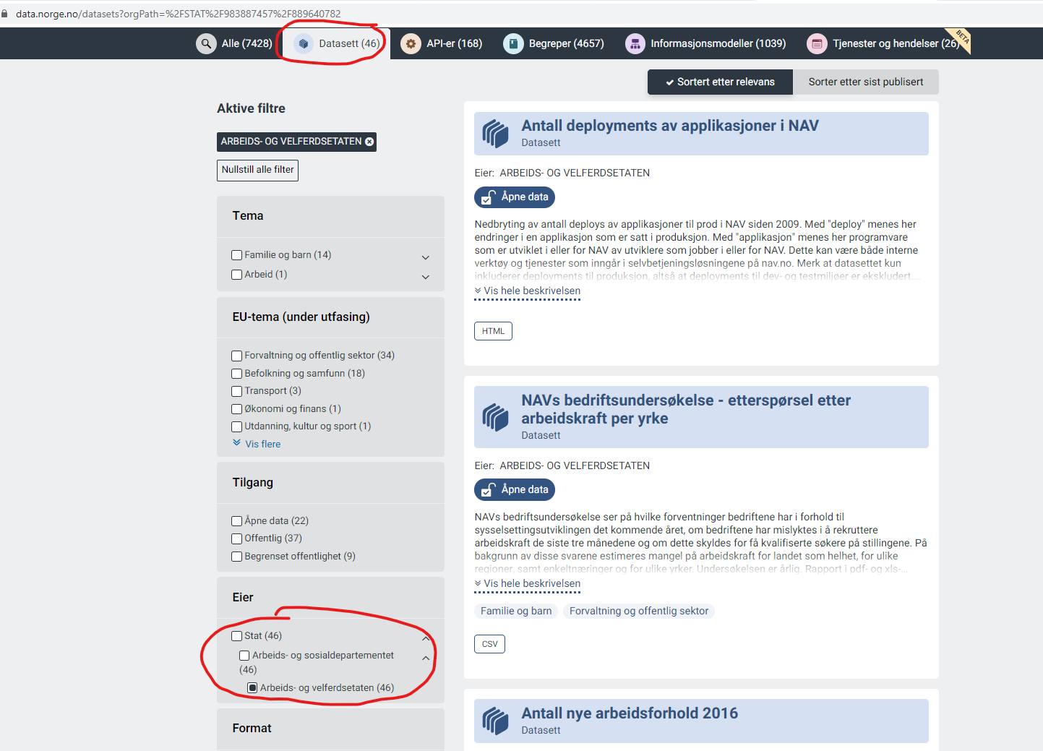The height and width of the screenshot is (751, 1043).
Task: Click the Begreper book icon
Action: click(513, 43)
